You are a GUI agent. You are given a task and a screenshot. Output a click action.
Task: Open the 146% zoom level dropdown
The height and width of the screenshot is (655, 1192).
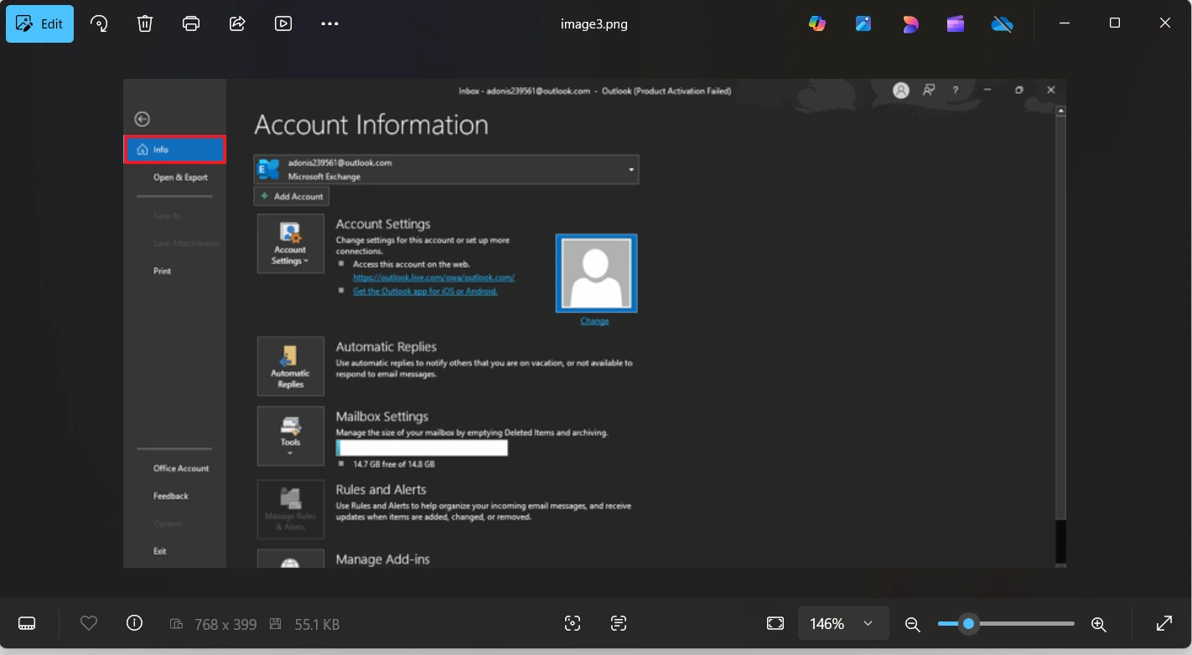tap(842, 623)
